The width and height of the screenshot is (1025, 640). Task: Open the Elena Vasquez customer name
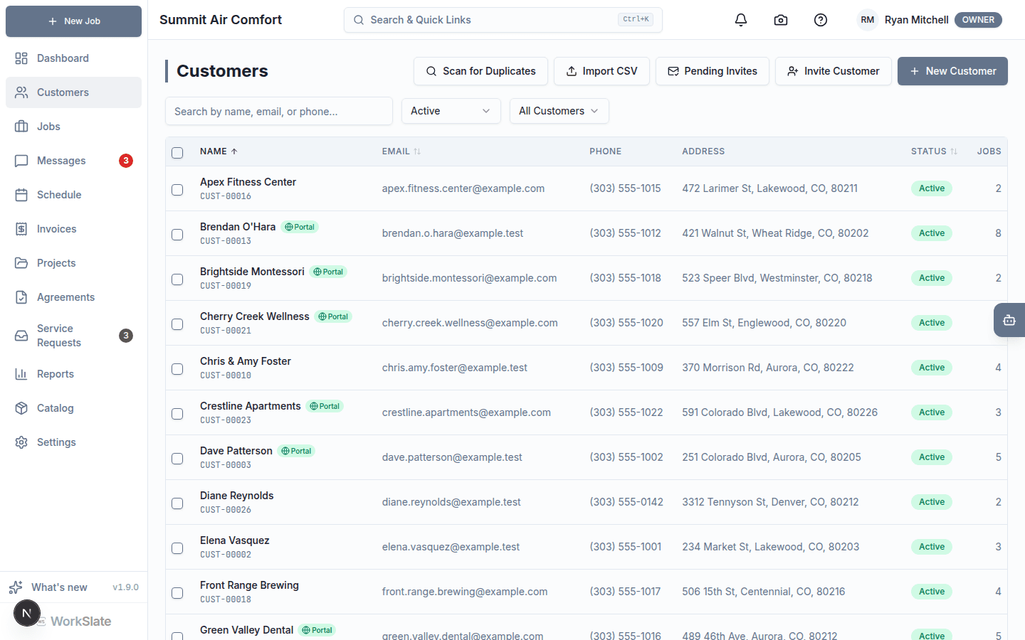[235, 540]
